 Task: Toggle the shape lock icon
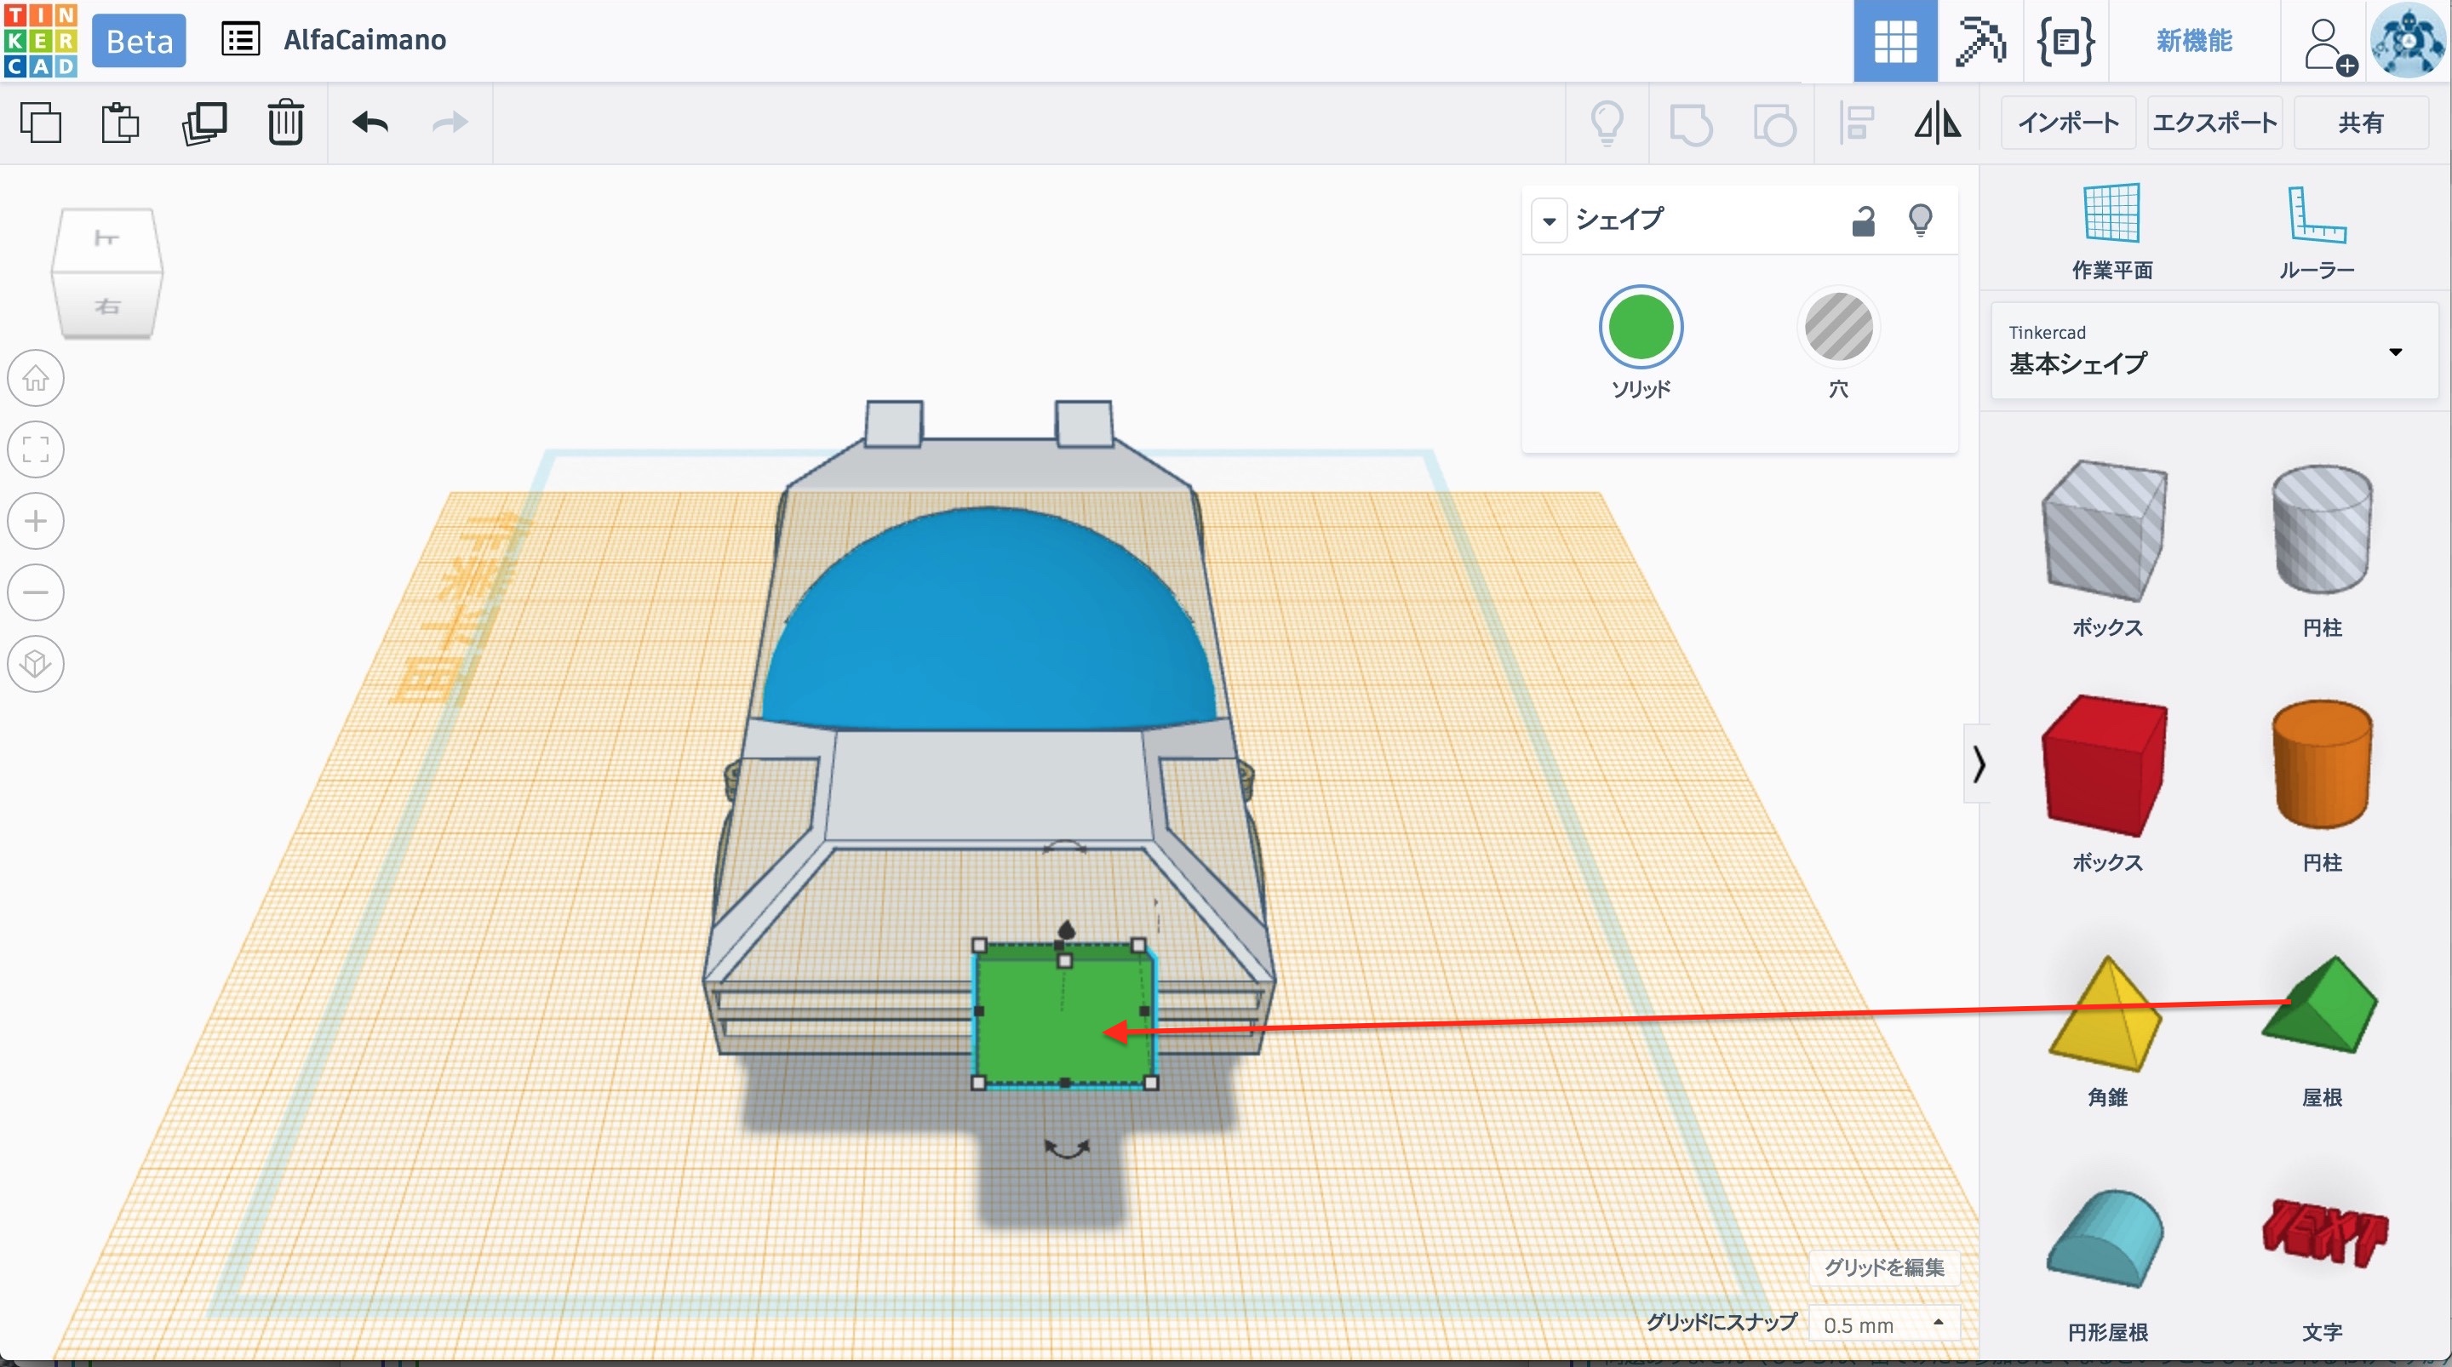point(1863,220)
